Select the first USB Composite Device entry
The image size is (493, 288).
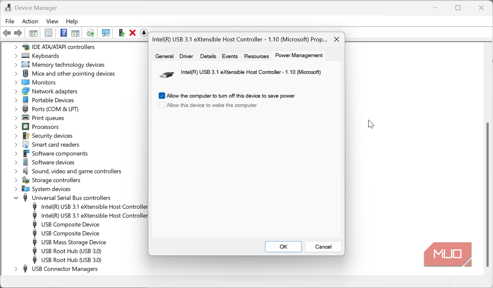(70, 224)
